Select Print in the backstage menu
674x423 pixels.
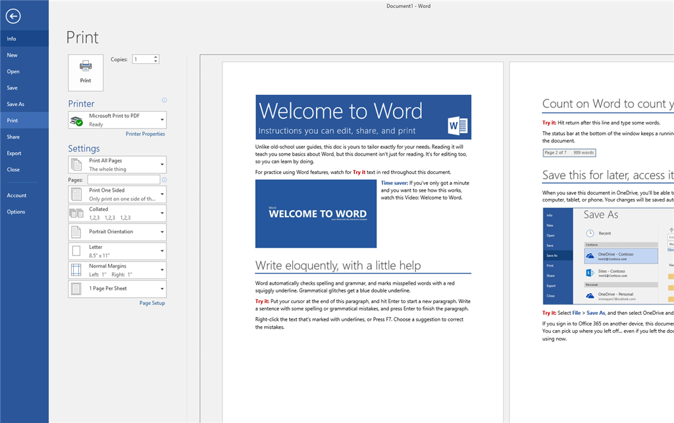24,121
